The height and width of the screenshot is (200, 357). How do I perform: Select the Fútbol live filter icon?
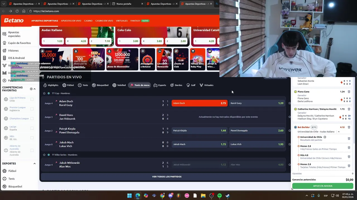click(x=64, y=85)
